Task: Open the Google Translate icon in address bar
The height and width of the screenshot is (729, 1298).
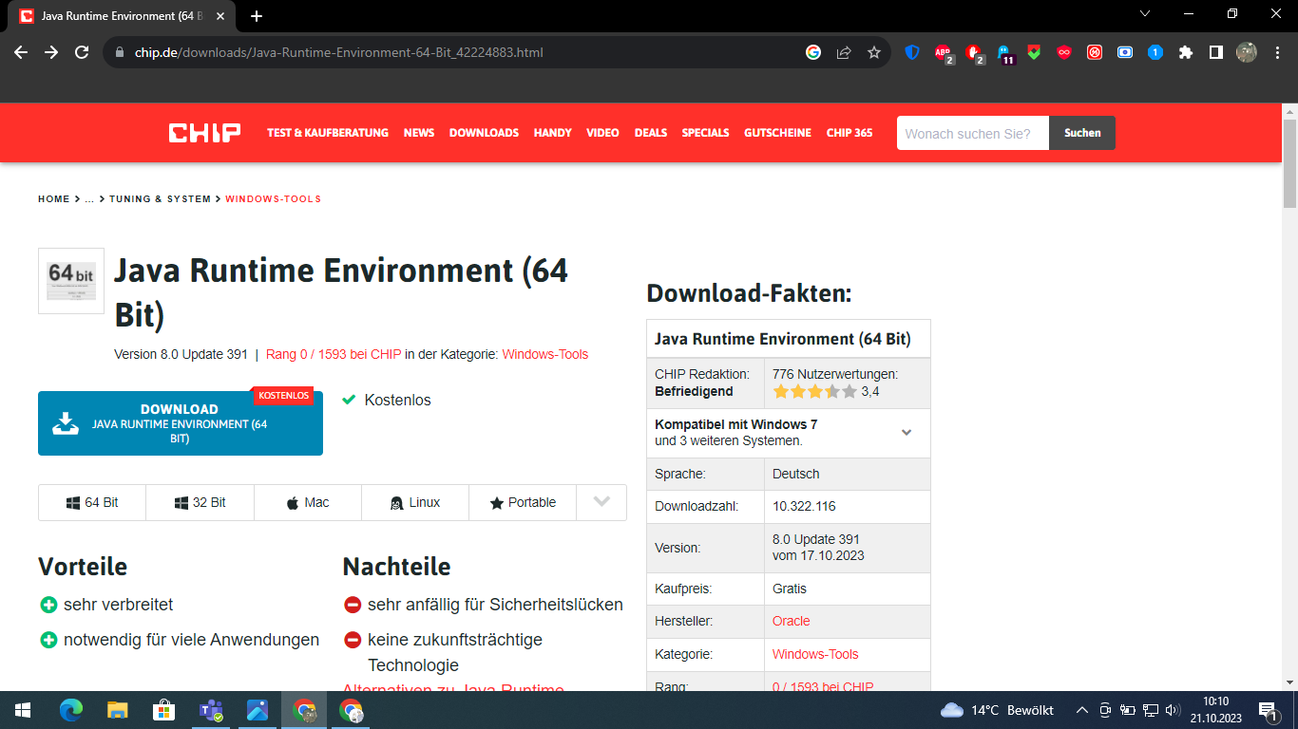Action: [x=812, y=52]
